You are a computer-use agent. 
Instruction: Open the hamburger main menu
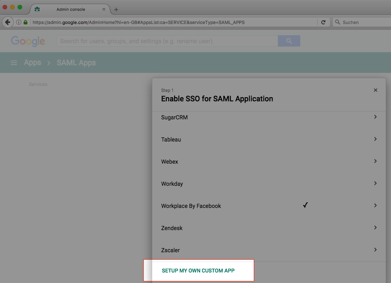pyautogui.click(x=14, y=63)
